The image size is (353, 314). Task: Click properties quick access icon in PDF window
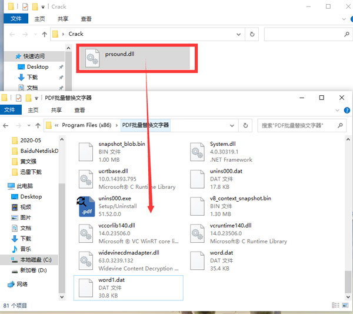[18, 98]
